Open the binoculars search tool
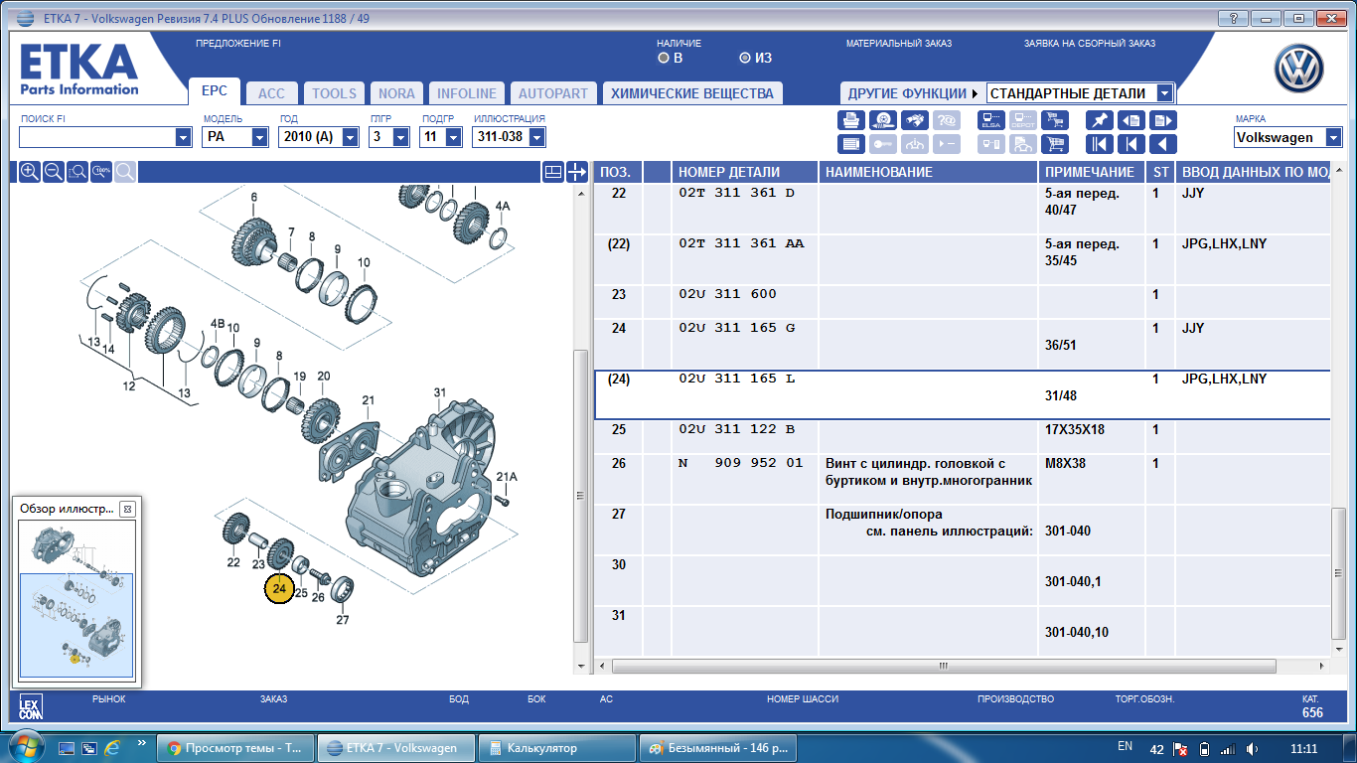1357x763 pixels. [x=915, y=120]
